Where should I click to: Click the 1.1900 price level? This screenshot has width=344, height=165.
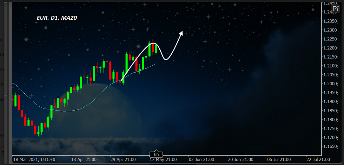coord(330,101)
